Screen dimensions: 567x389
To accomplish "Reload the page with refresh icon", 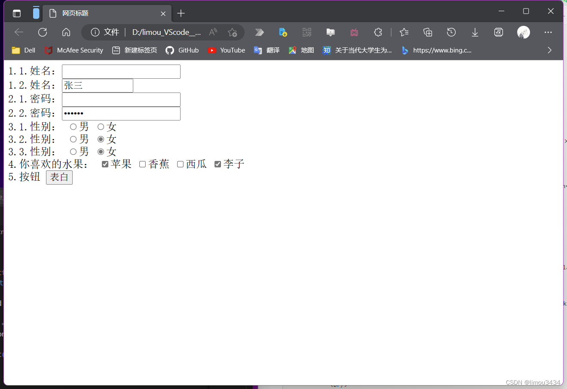I will coord(43,32).
